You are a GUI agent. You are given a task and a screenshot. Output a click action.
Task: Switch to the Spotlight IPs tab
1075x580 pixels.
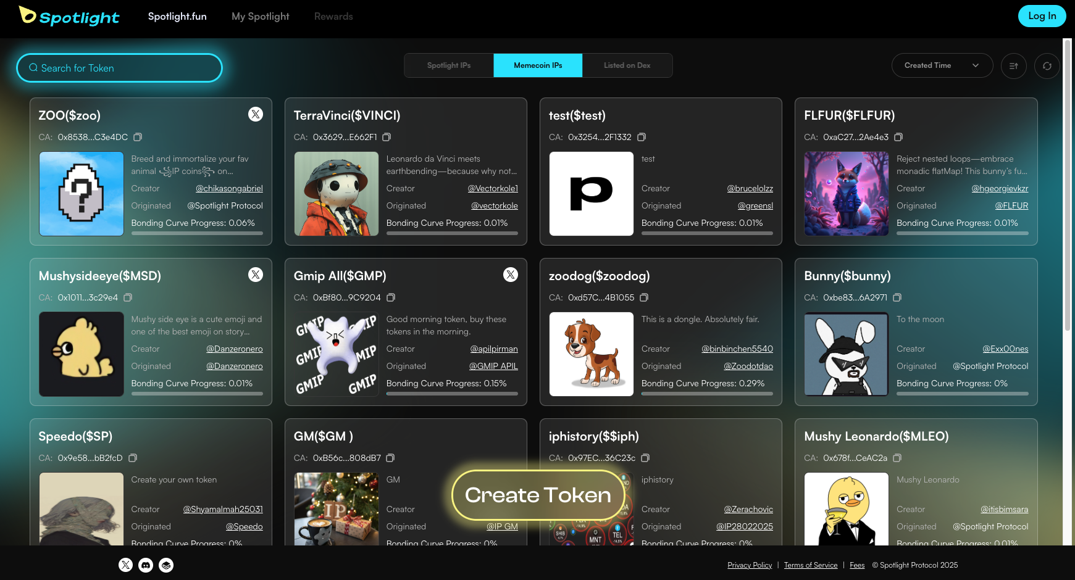(x=449, y=65)
